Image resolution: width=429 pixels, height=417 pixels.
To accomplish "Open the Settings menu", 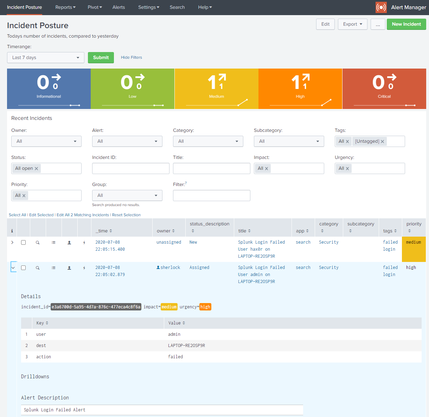I will (x=148, y=7).
